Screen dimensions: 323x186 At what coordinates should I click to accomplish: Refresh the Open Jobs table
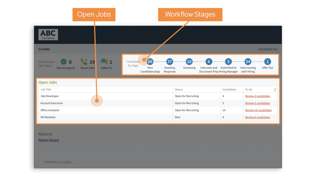(275, 90)
